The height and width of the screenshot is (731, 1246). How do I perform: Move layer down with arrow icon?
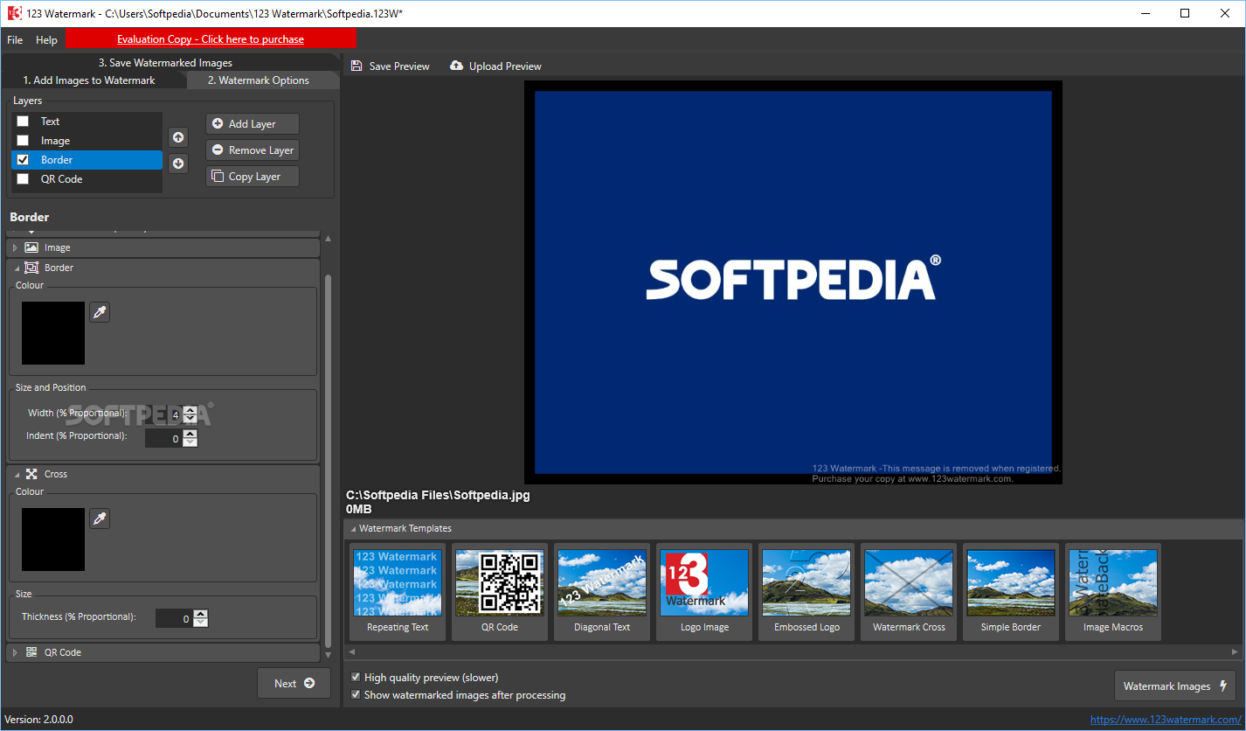(x=178, y=164)
